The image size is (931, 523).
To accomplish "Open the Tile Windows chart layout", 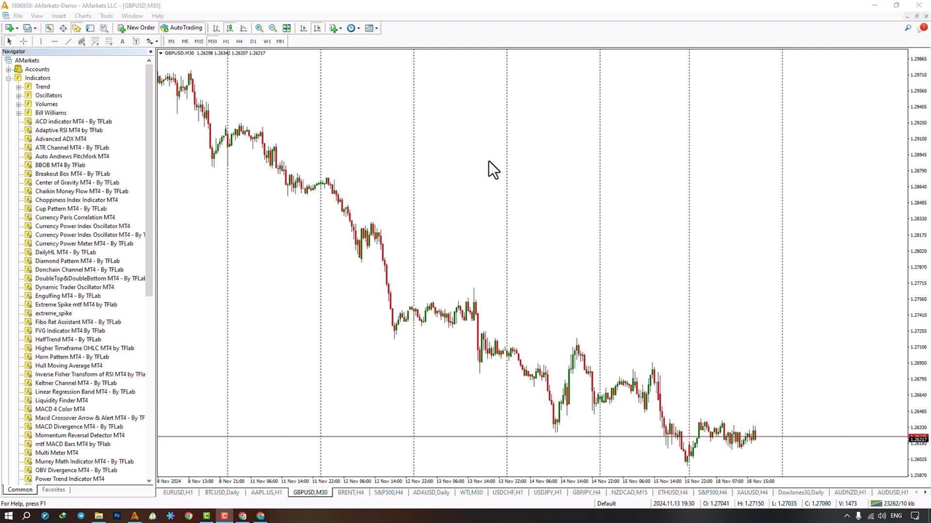I will pyautogui.click(x=287, y=28).
